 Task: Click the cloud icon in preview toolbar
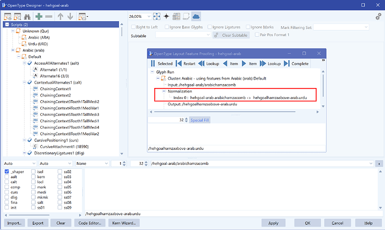point(196,16)
